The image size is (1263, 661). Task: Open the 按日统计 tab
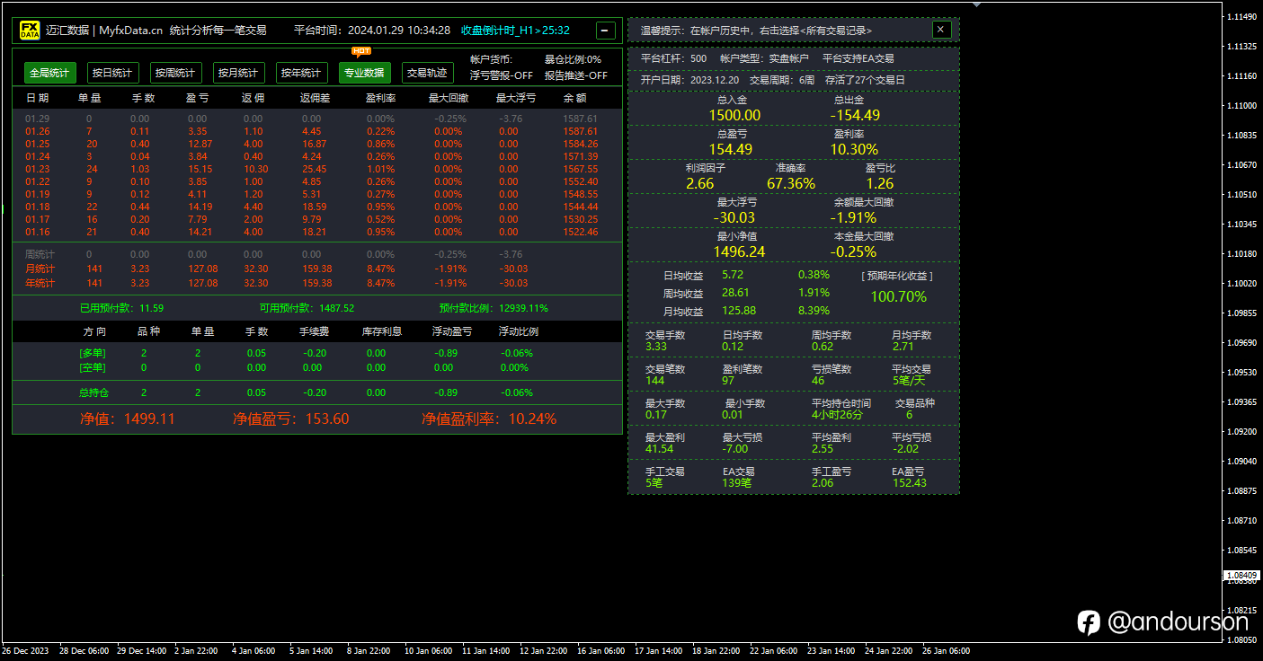(x=112, y=73)
